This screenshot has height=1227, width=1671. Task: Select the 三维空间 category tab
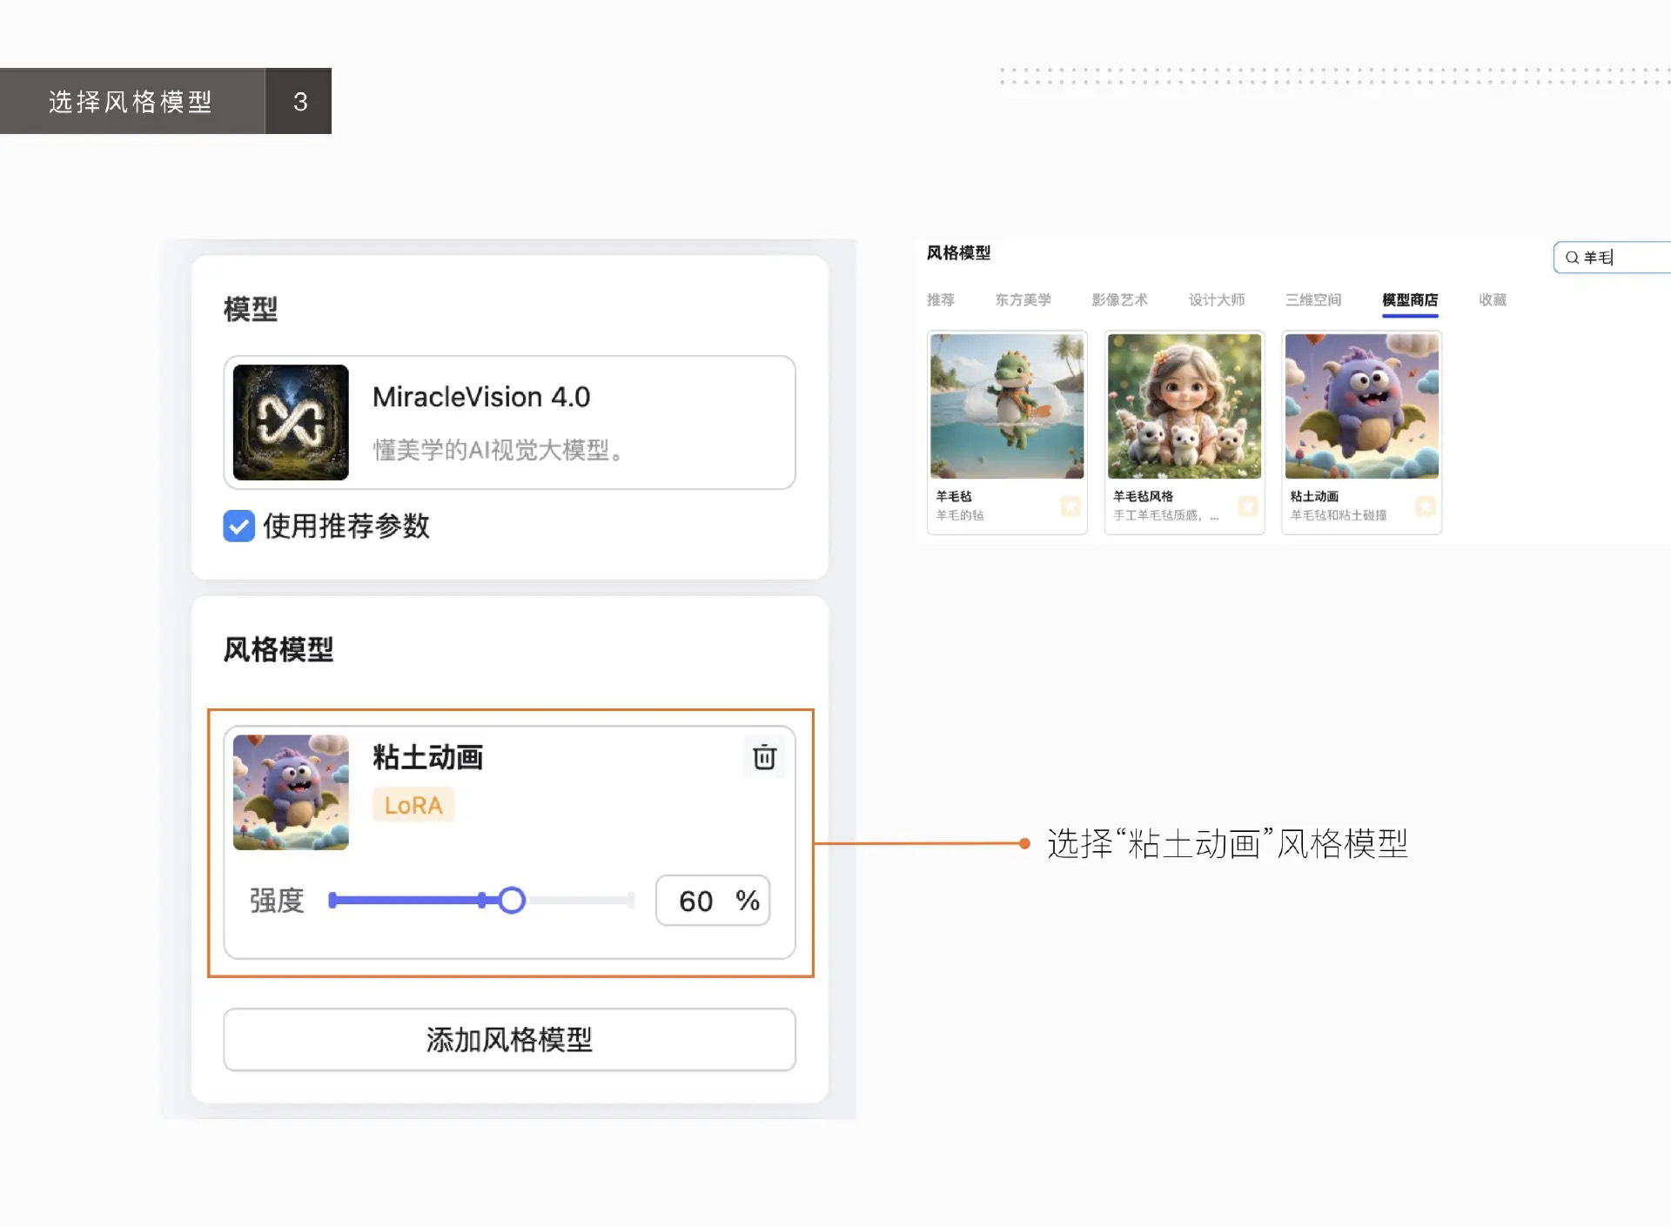coord(1312,300)
